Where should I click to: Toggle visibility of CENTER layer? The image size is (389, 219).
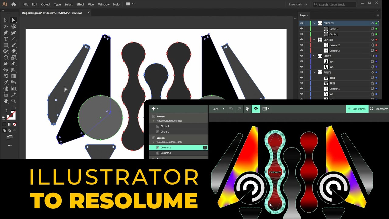click(301, 40)
